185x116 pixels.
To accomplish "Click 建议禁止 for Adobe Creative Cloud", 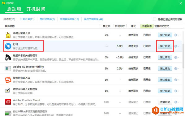I will click(x=133, y=102).
